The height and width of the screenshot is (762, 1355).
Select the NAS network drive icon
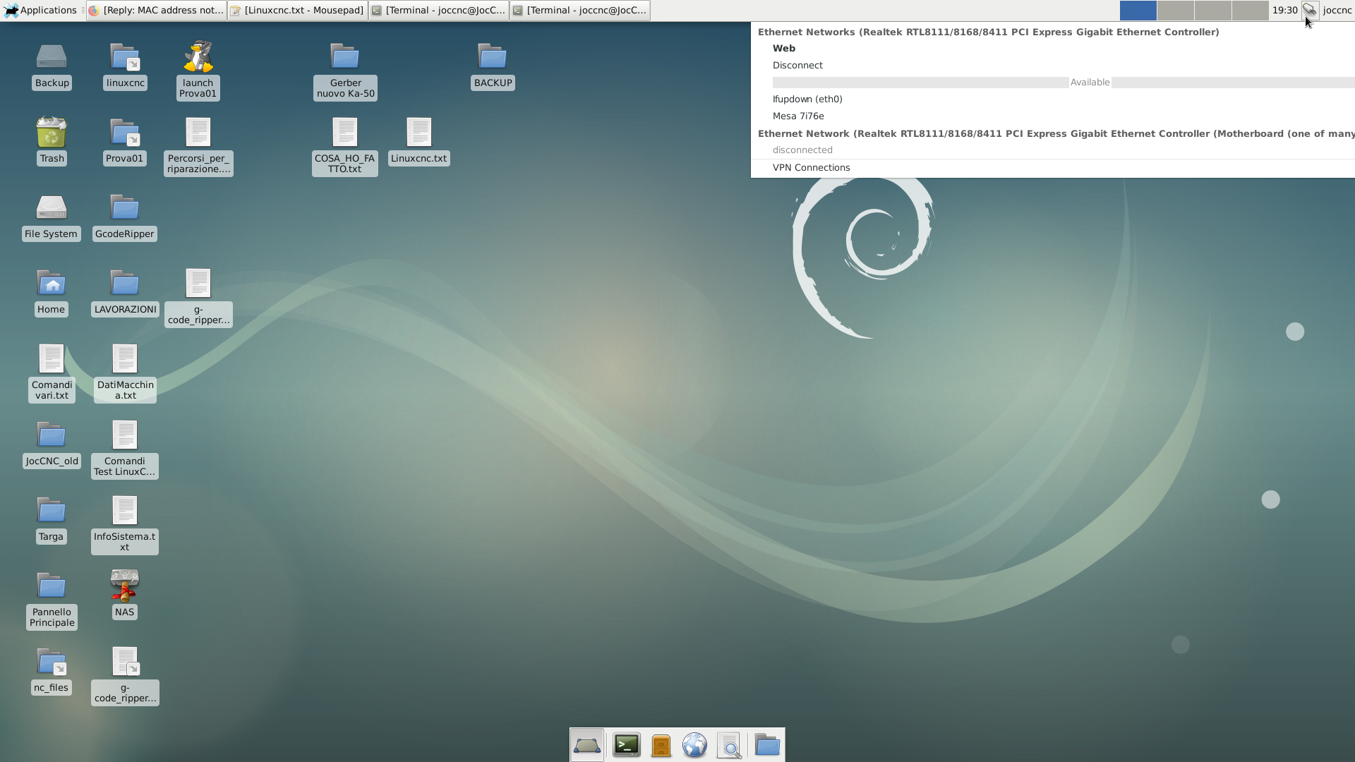click(124, 586)
